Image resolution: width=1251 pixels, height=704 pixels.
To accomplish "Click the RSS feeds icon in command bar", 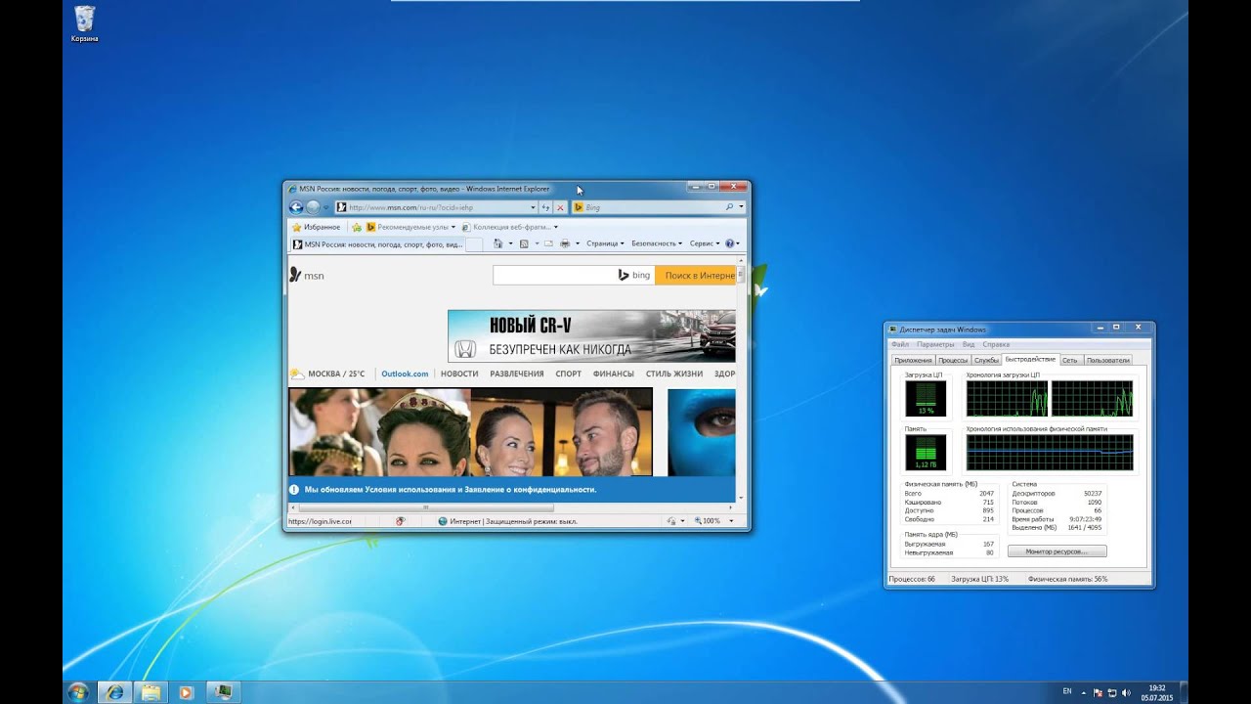I will pos(524,243).
